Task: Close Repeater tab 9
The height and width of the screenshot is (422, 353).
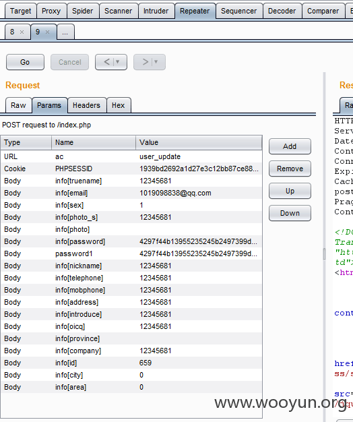Action: pyautogui.click(x=47, y=32)
